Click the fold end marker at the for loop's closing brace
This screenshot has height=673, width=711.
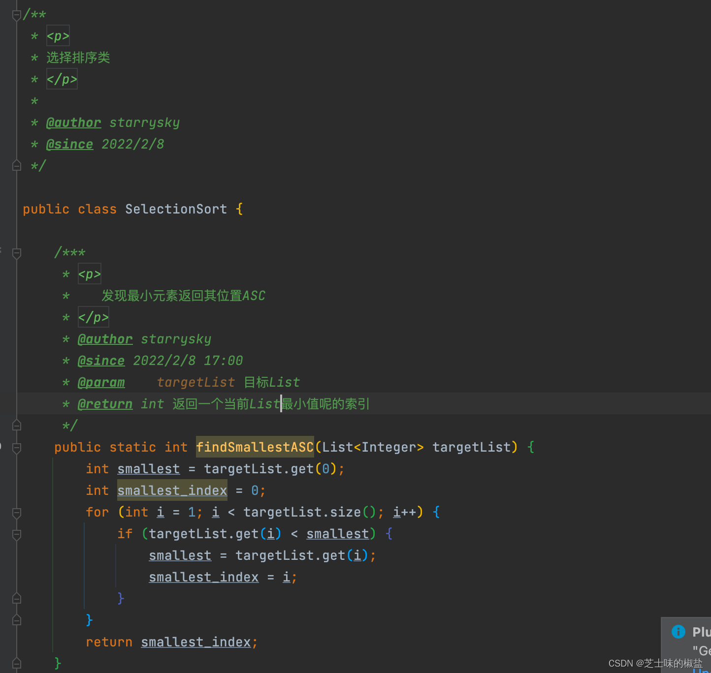click(16, 620)
